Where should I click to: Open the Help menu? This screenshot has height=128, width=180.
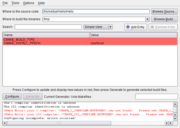coord(41,3)
